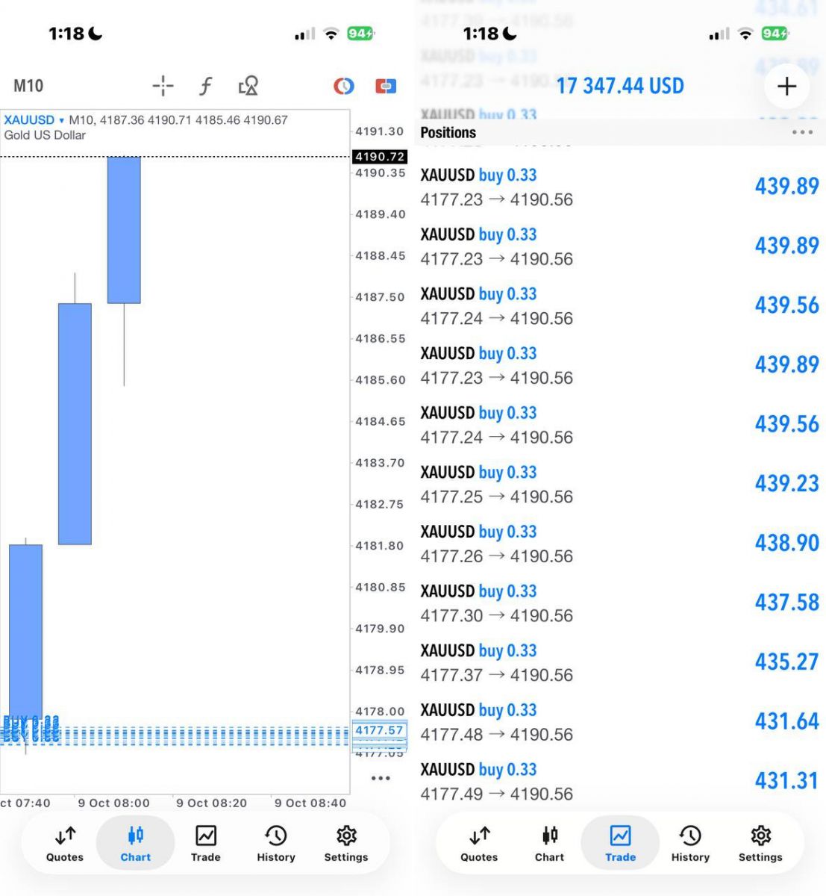Select the position opened at 4177.49
826x896 pixels.
(620, 781)
